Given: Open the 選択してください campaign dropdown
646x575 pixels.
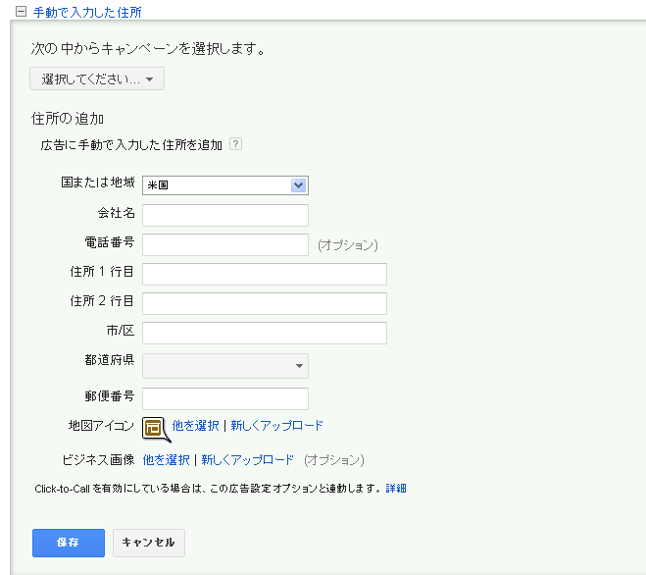Looking at the screenshot, I should tap(97, 78).
